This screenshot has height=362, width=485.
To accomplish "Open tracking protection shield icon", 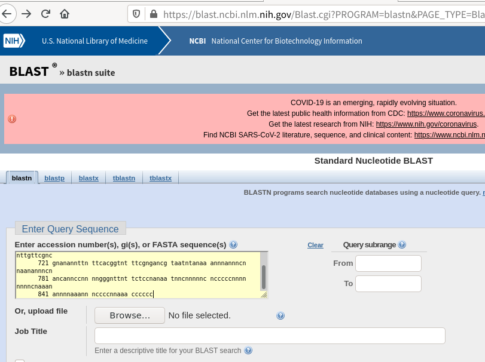I will (x=136, y=14).
